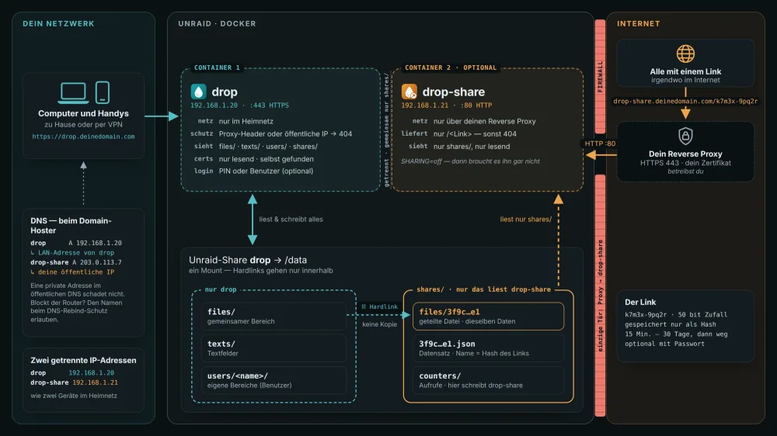This screenshot has height=436, width=777.
Task: Click the blue droplet icon of drop
Action: pyautogui.click(x=198, y=92)
